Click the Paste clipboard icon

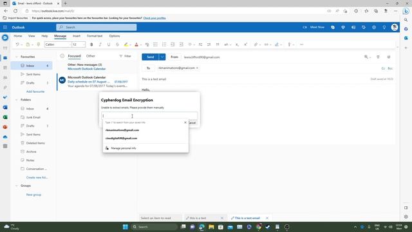[28, 44]
